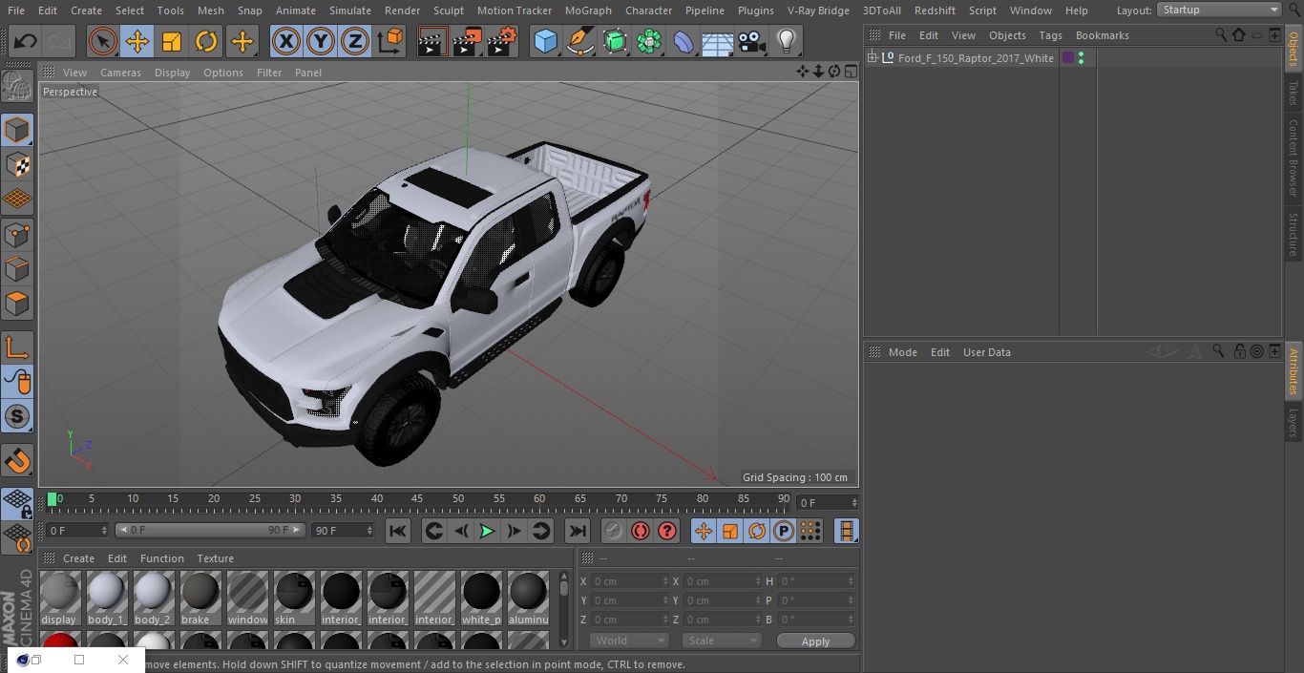The image size is (1304, 673).
Task: Open the viewport Display menu
Action: tap(172, 73)
